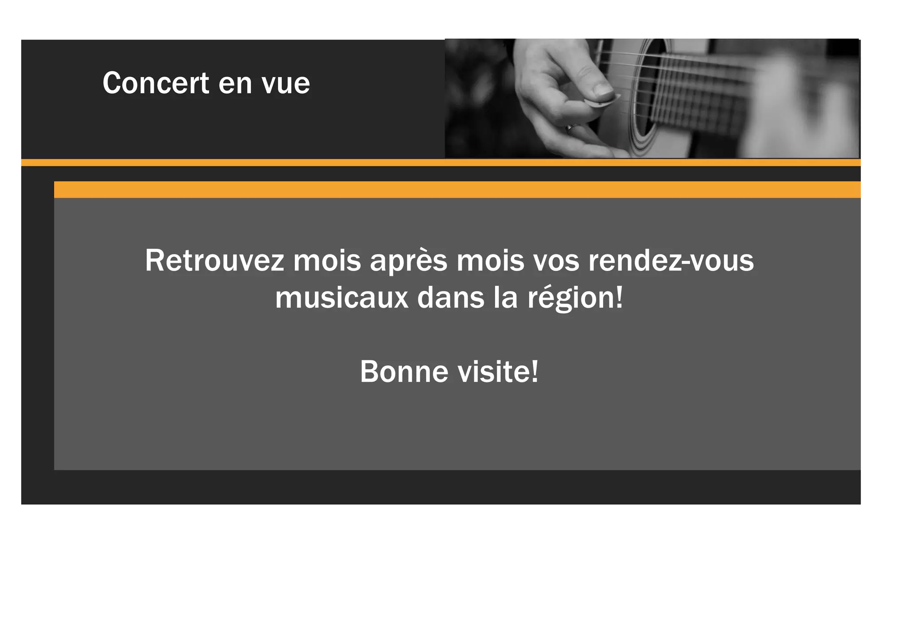Click the word "rendez-vous" in the body text
The image size is (907, 641).
point(671,261)
